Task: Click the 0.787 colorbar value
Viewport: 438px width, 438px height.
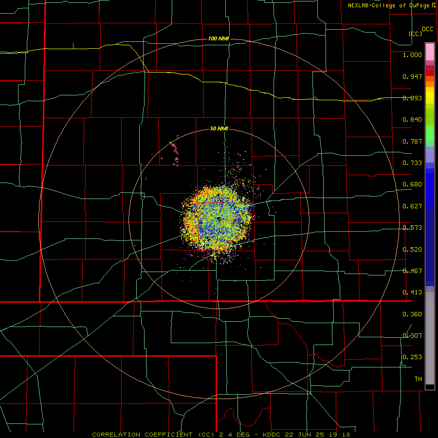Action: tap(412, 141)
